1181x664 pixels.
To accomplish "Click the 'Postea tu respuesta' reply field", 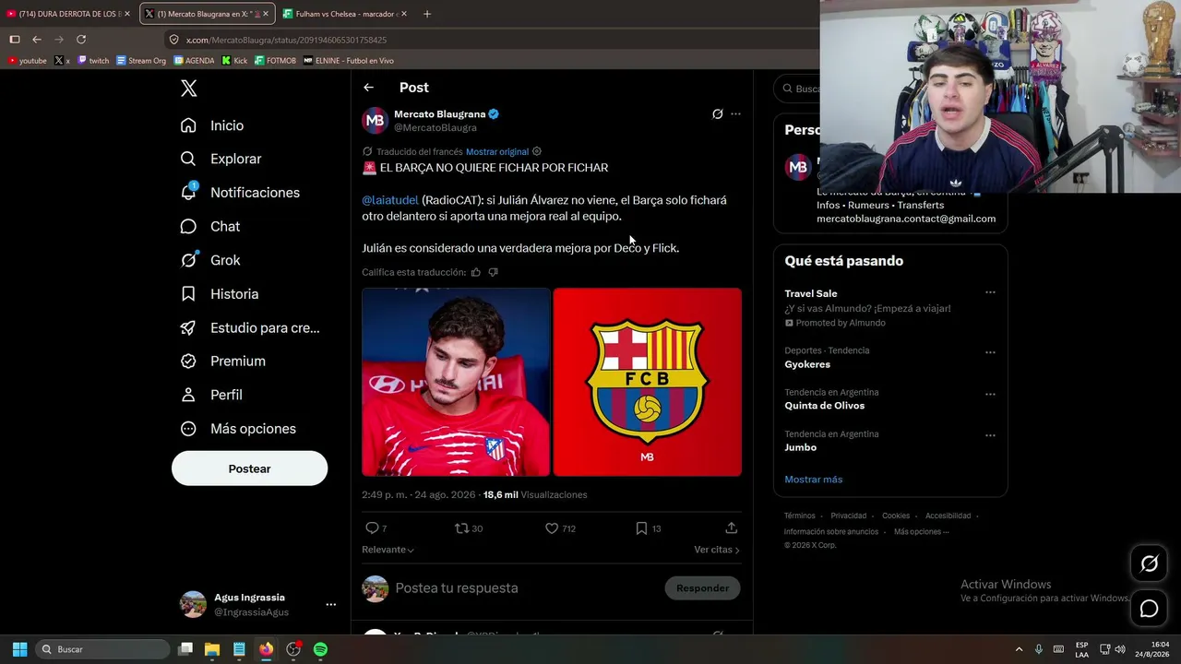I will [x=526, y=588].
